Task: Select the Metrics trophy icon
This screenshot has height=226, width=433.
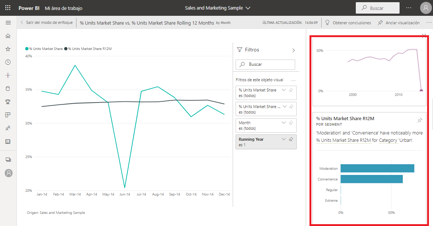Action: [8, 101]
